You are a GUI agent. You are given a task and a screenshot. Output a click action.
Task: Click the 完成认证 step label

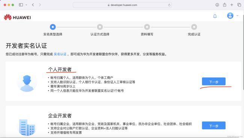pos(194,34)
